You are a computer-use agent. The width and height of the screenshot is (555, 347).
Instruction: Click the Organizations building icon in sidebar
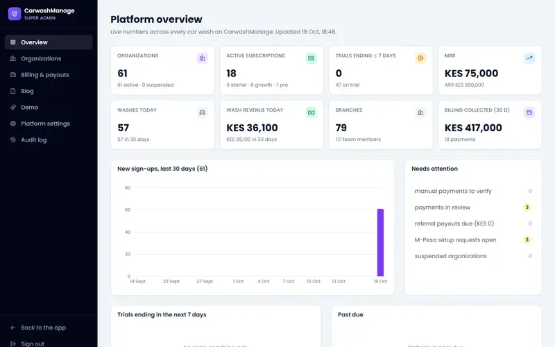(x=13, y=58)
